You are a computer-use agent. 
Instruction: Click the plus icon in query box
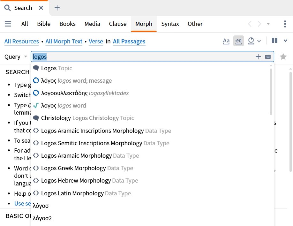click(258, 56)
